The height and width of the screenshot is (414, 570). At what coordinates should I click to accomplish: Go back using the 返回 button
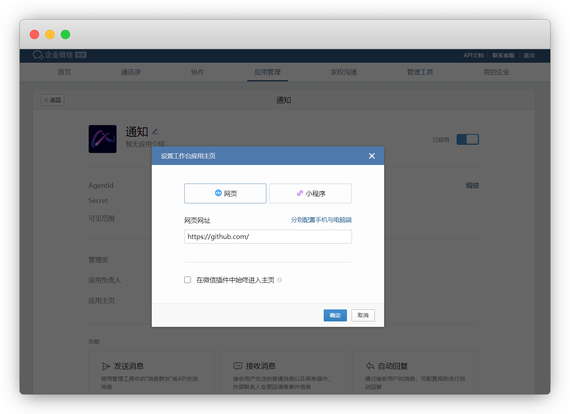(x=53, y=100)
